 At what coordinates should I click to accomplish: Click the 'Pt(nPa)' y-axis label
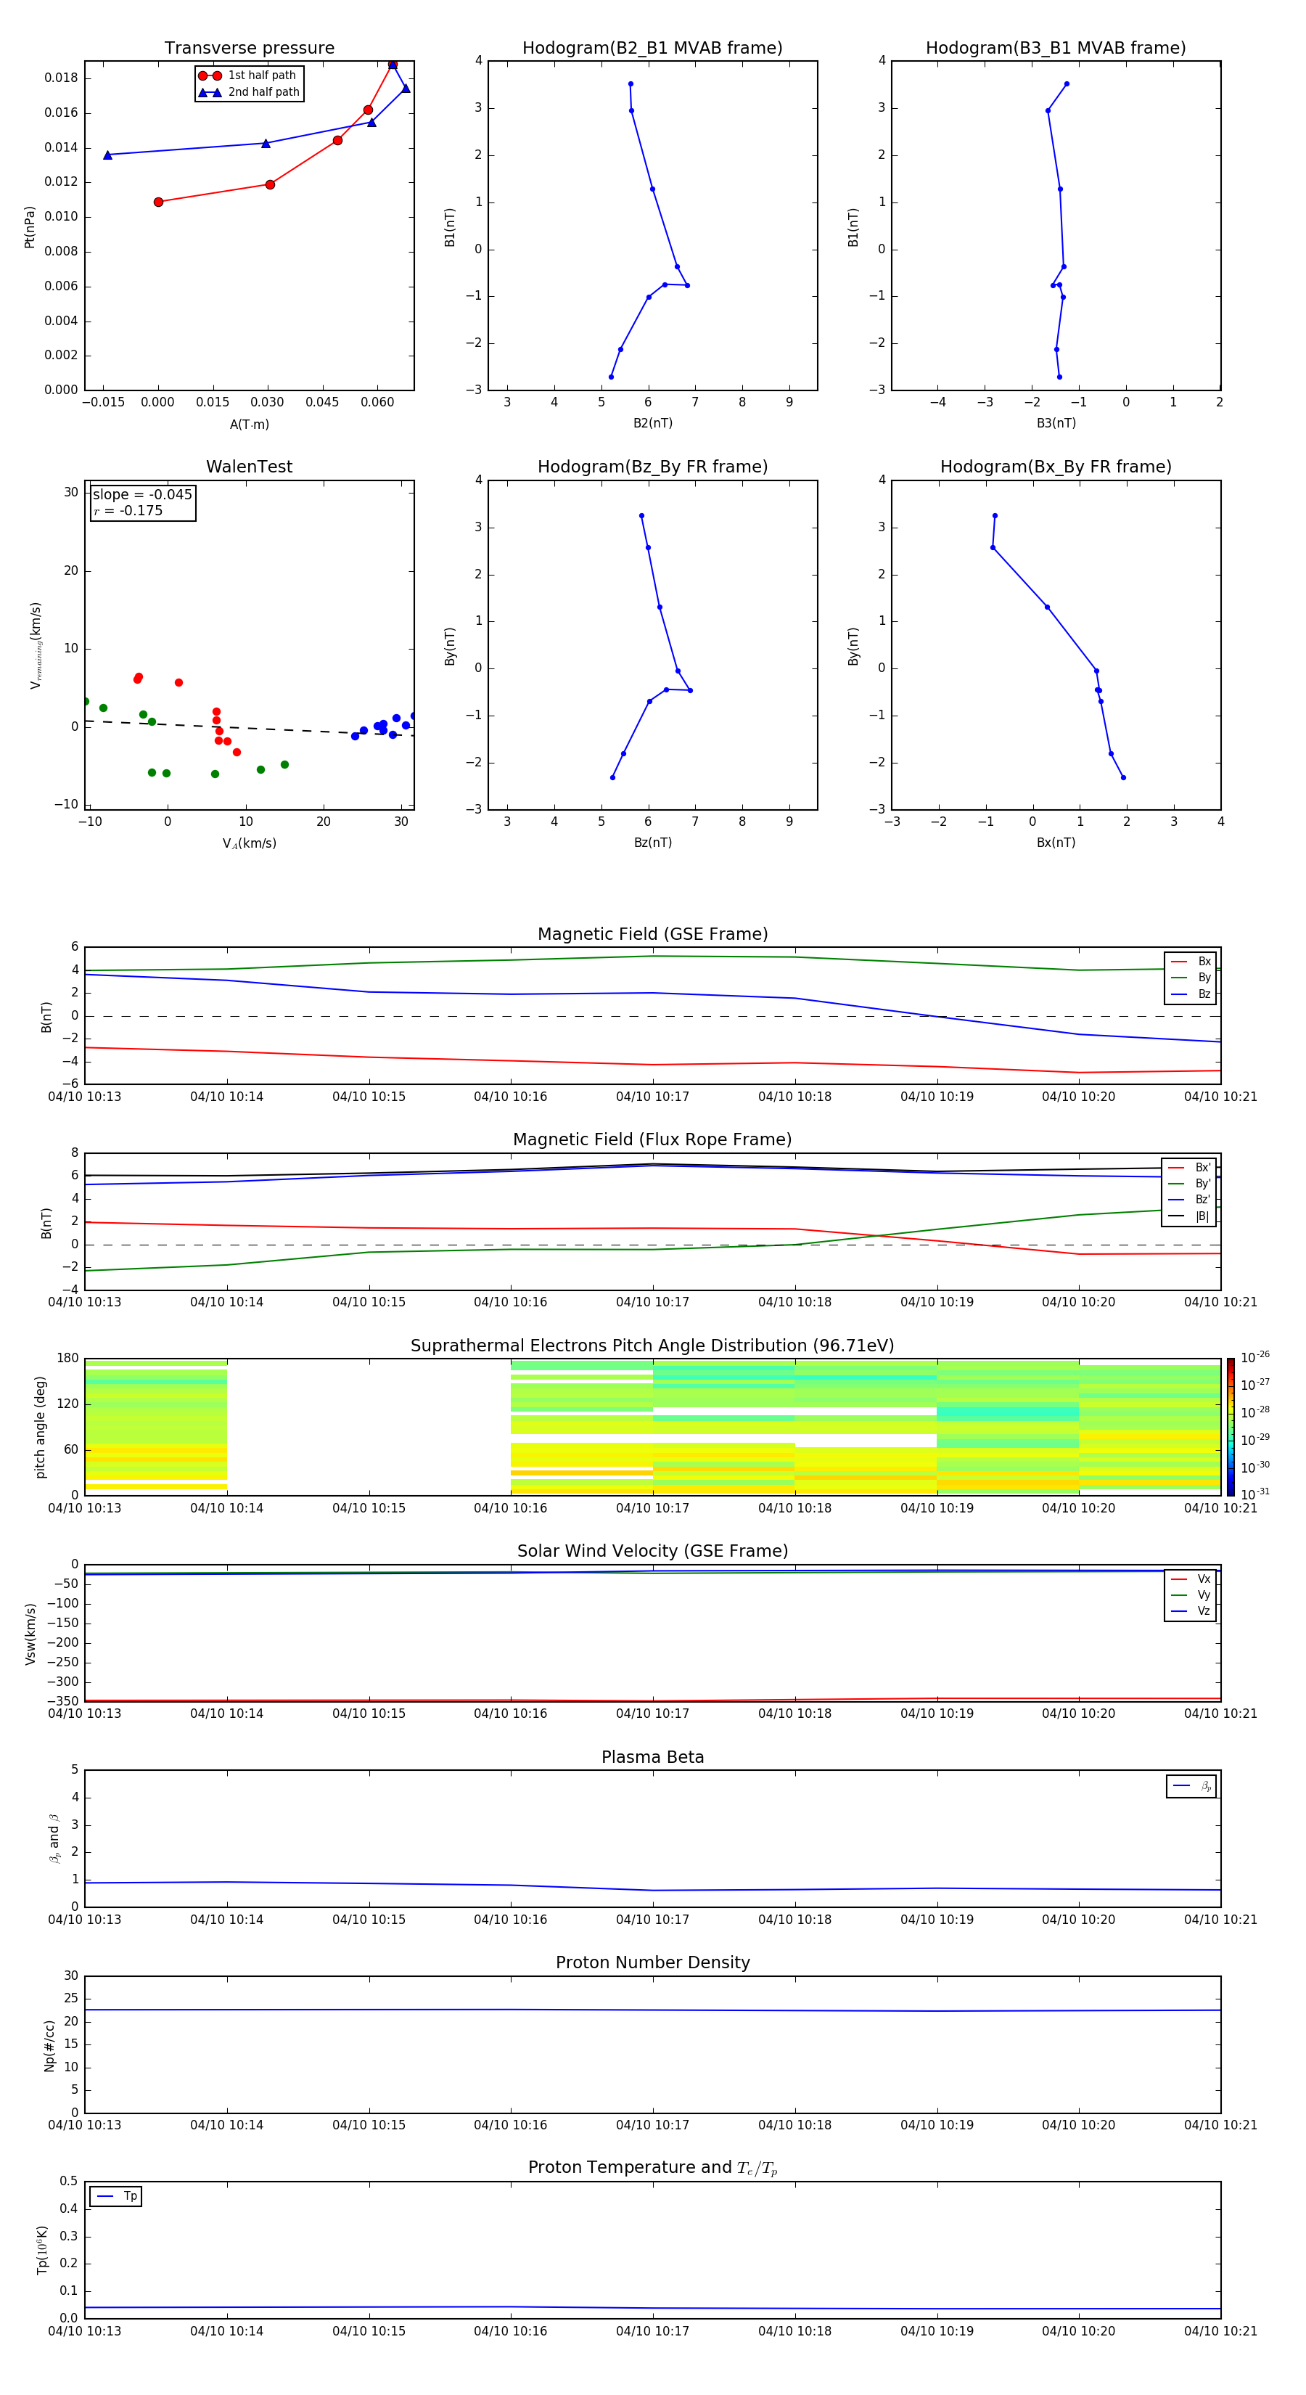click(30, 226)
